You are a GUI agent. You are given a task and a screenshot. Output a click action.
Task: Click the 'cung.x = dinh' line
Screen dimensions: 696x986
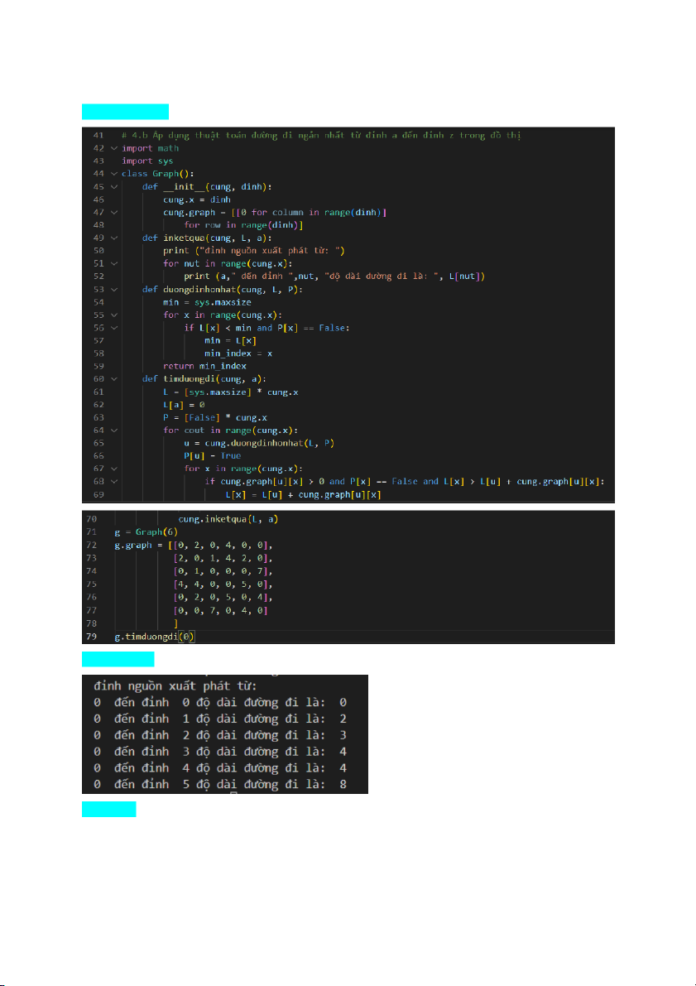197,200
